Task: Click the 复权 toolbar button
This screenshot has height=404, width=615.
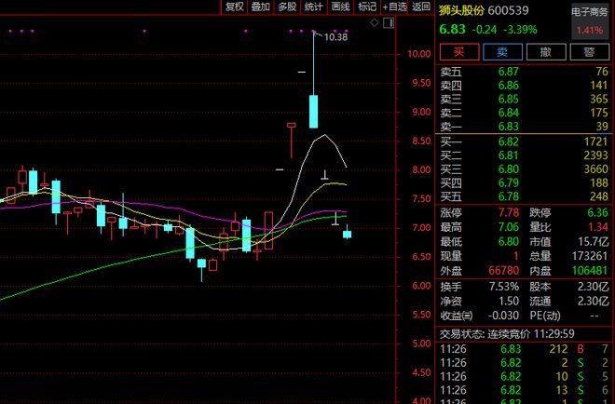Action: point(235,7)
